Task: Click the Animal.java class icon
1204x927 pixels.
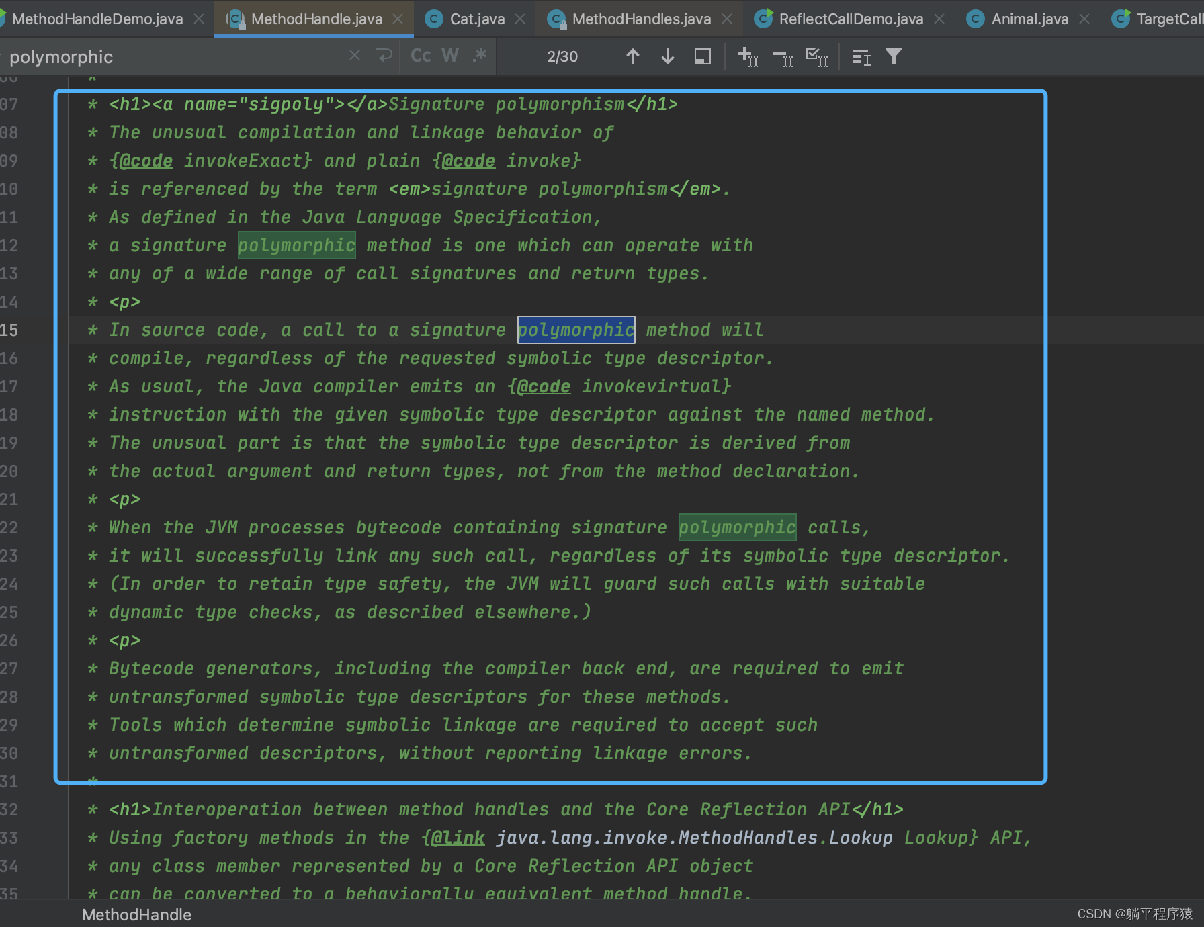Action: 975,19
